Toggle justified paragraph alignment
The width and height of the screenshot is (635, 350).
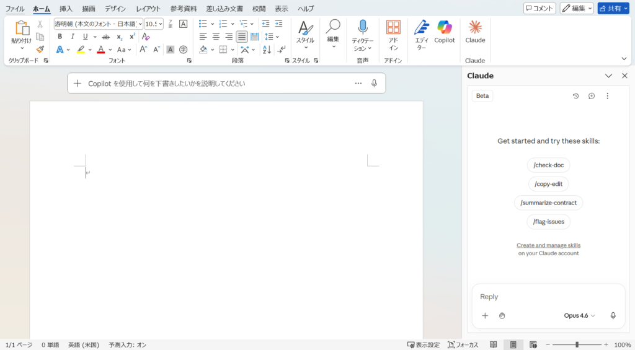242,37
